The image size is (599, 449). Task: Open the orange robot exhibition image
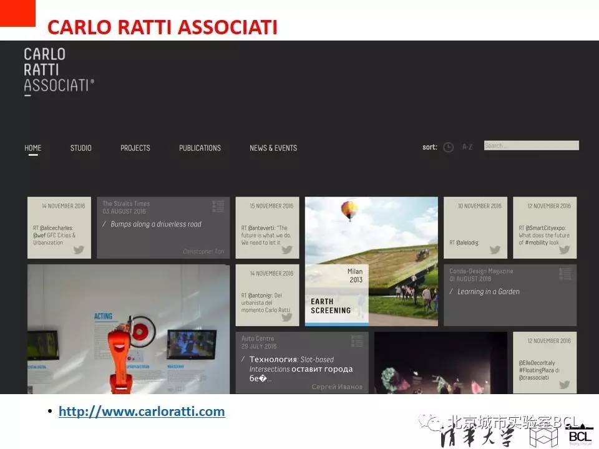[129, 329]
